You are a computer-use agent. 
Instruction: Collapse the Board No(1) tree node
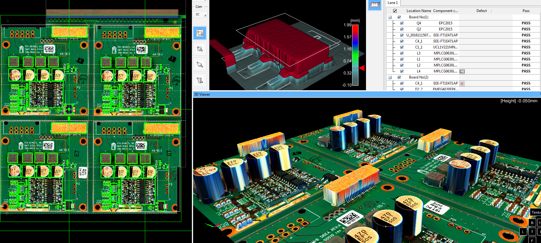click(390, 17)
